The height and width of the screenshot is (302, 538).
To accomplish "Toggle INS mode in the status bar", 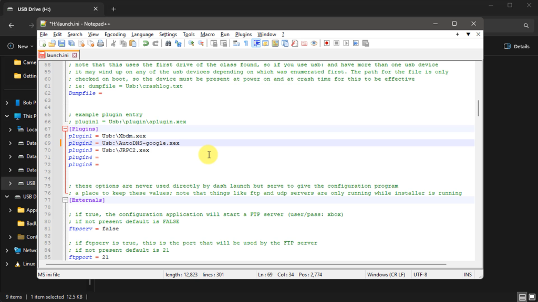I will (468, 275).
